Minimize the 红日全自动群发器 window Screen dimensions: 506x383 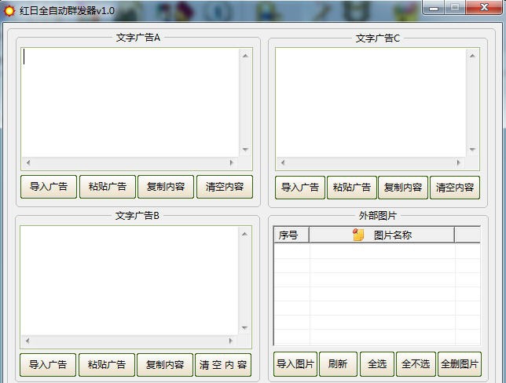434,7
